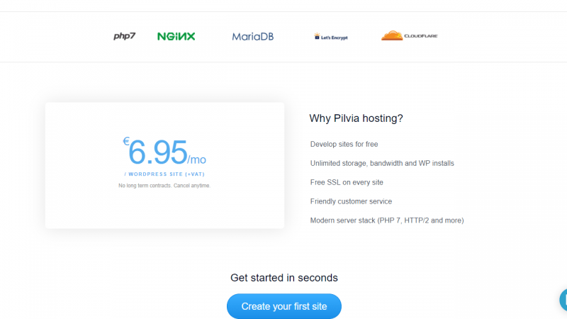This screenshot has height=319, width=567.
Task: Click the /mo price suffix
Action: [x=197, y=159]
